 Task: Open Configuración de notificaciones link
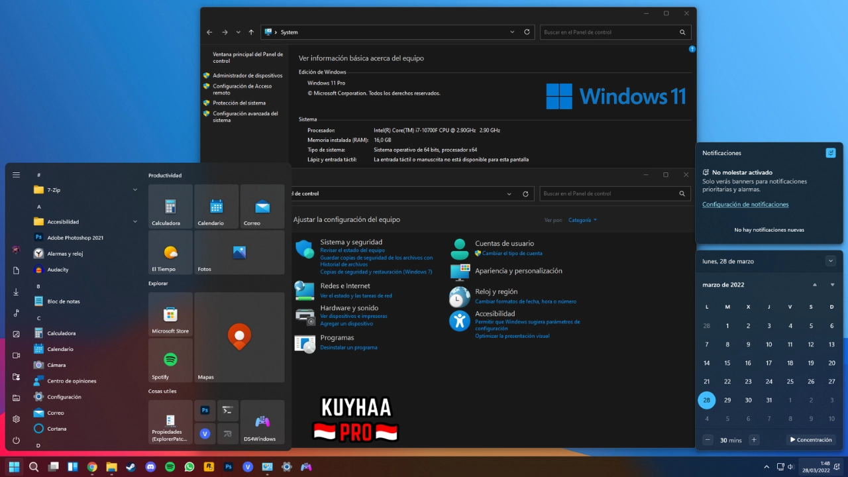coord(745,205)
